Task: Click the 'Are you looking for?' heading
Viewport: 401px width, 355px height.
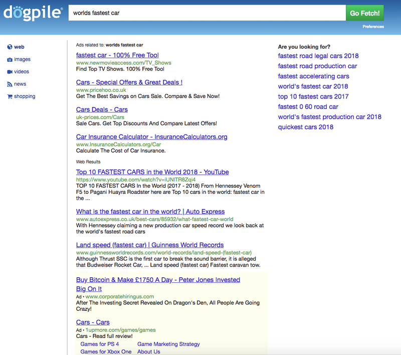Action: click(304, 47)
